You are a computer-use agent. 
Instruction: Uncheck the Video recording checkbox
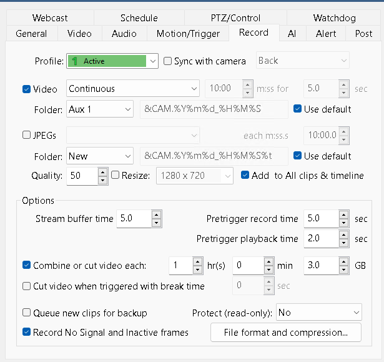click(x=26, y=89)
